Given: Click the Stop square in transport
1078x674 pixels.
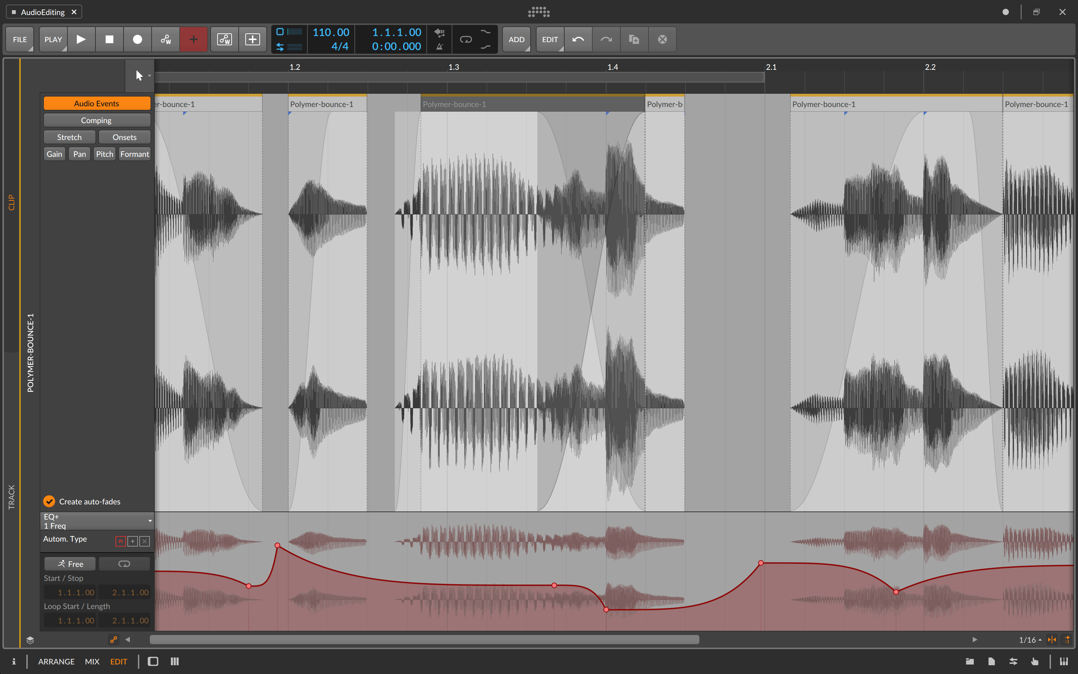Looking at the screenshot, I should (109, 39).
